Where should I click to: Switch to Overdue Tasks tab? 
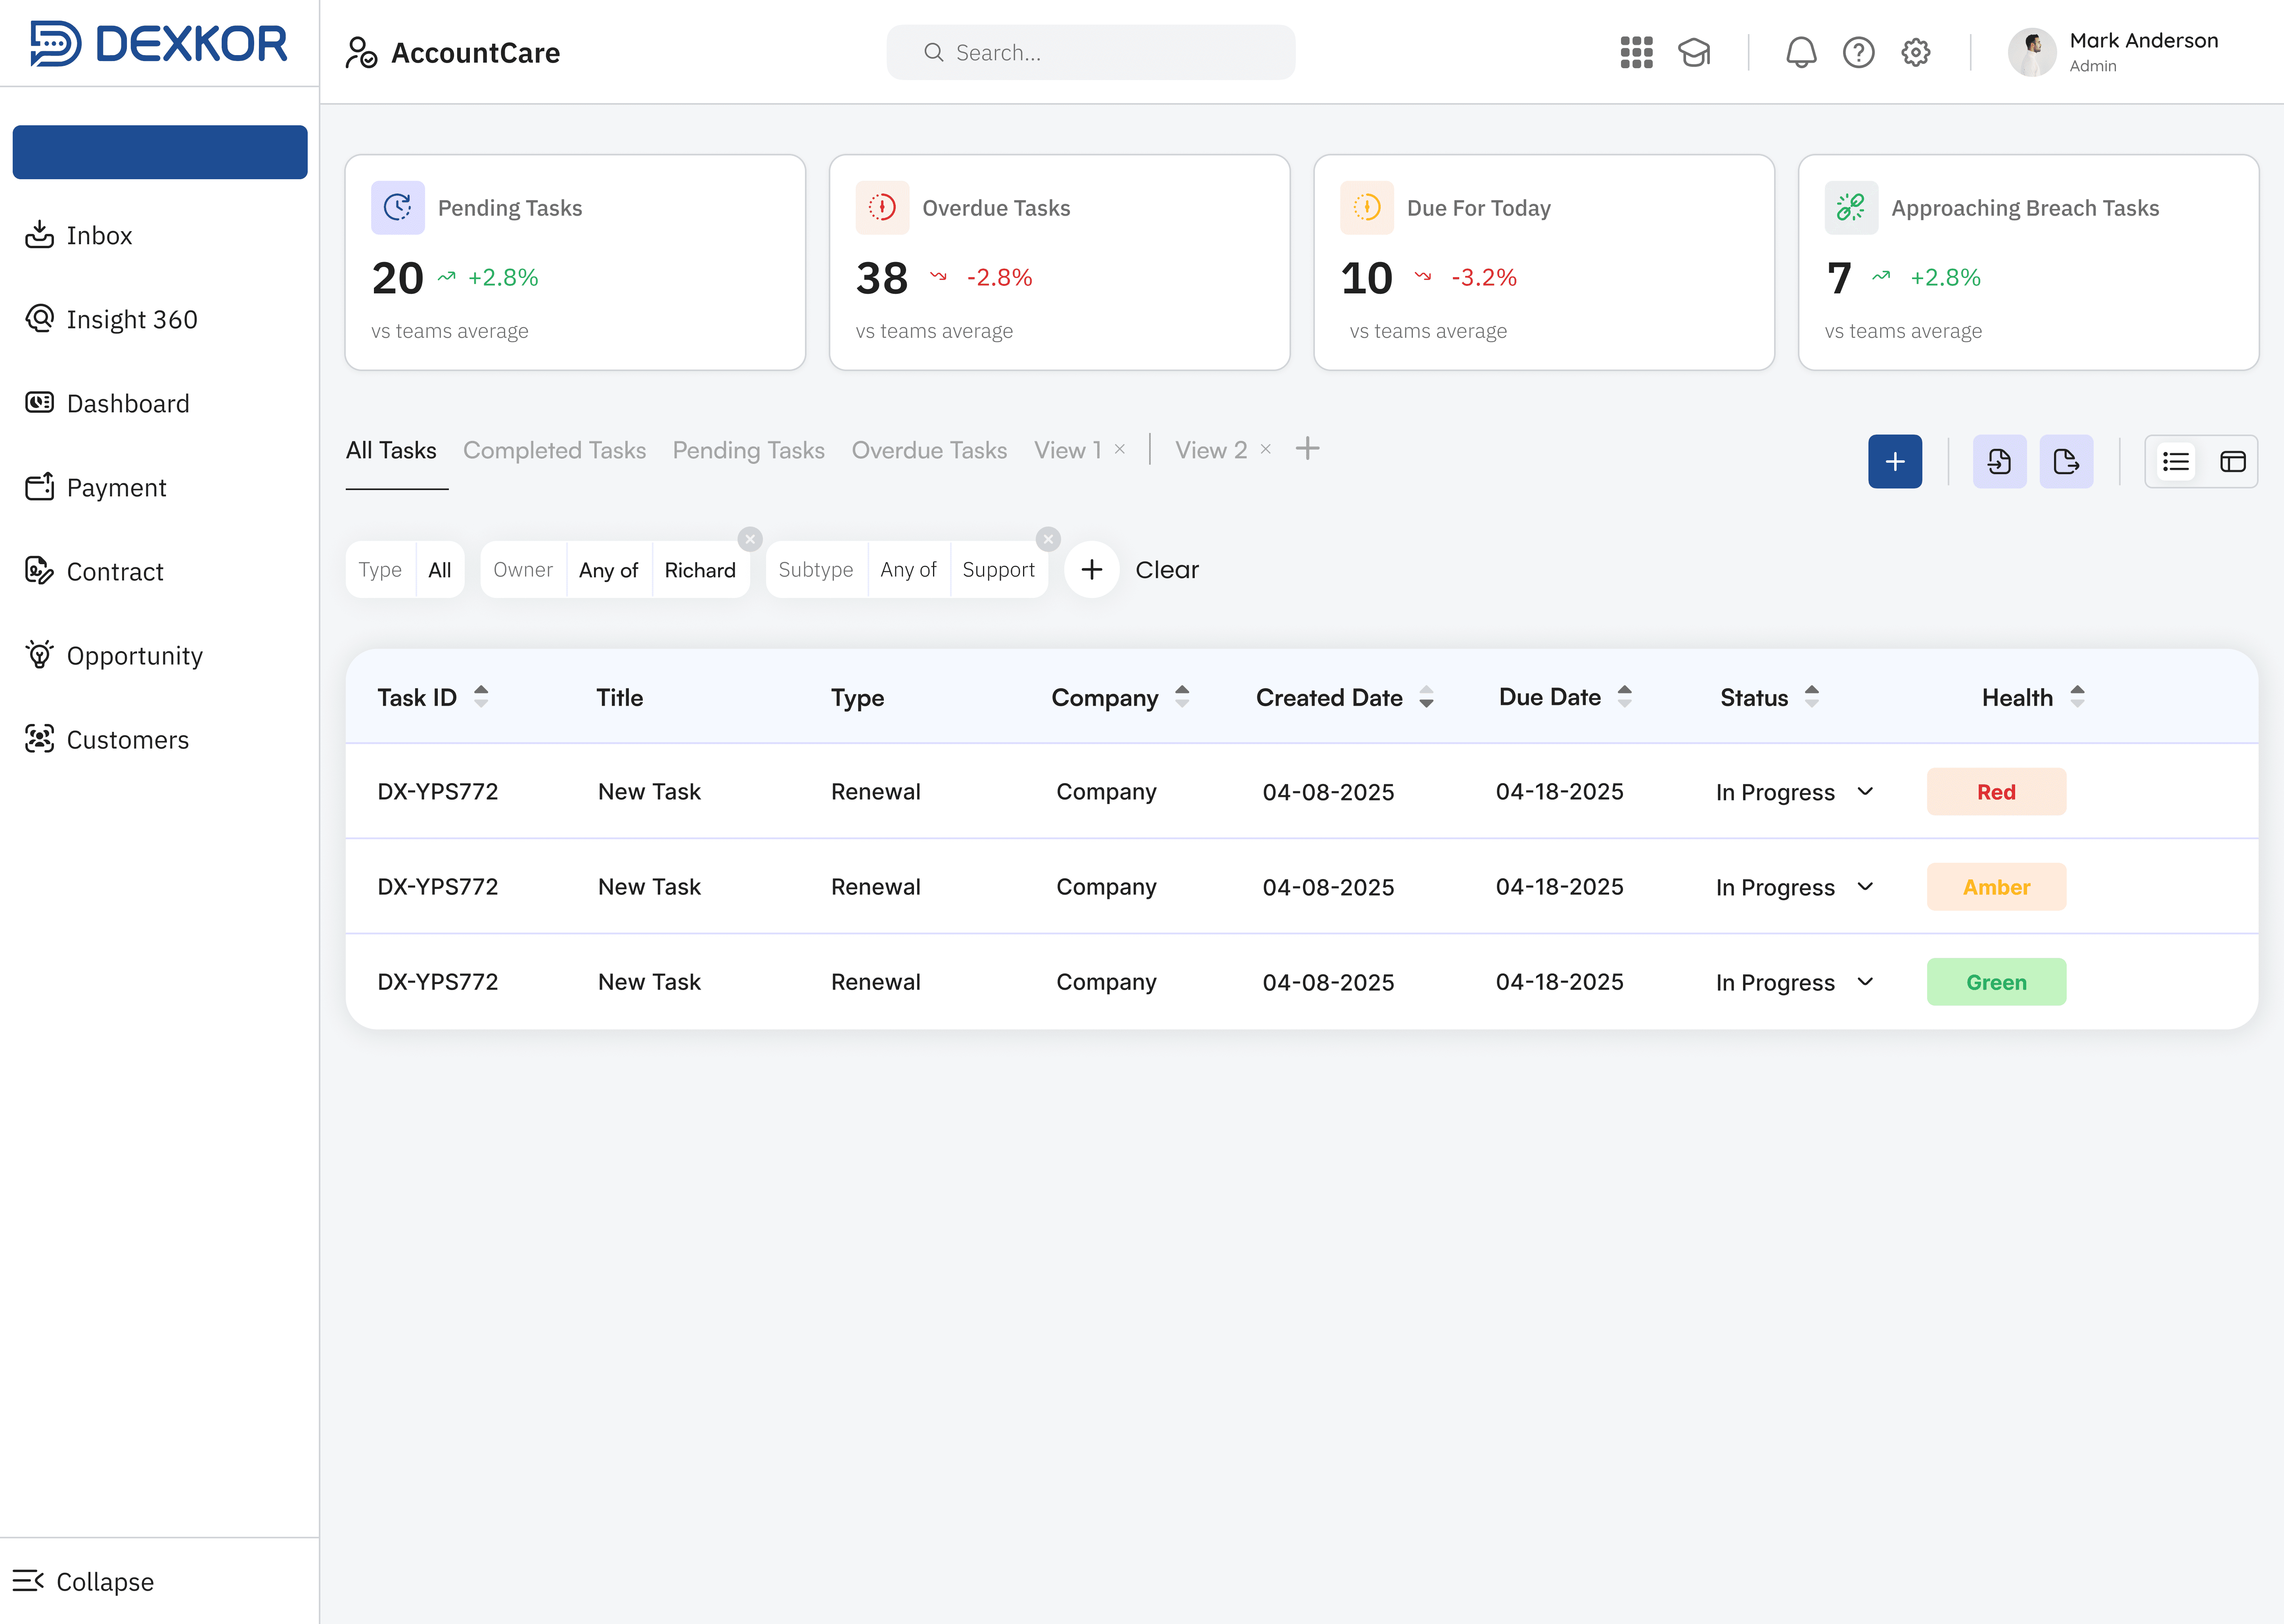(929, 450)
